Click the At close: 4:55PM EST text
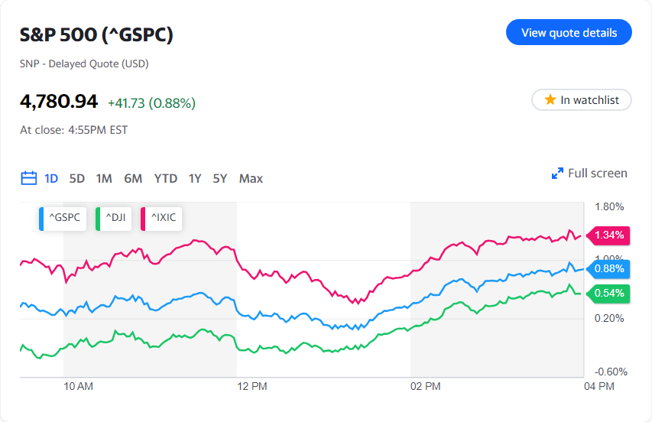Viewport: 652px width, 422px height. (x=73, y=130)
